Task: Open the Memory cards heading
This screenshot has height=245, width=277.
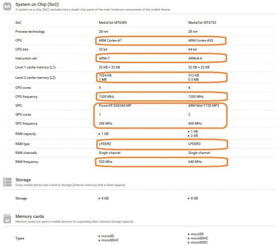Action: point(30,216)
